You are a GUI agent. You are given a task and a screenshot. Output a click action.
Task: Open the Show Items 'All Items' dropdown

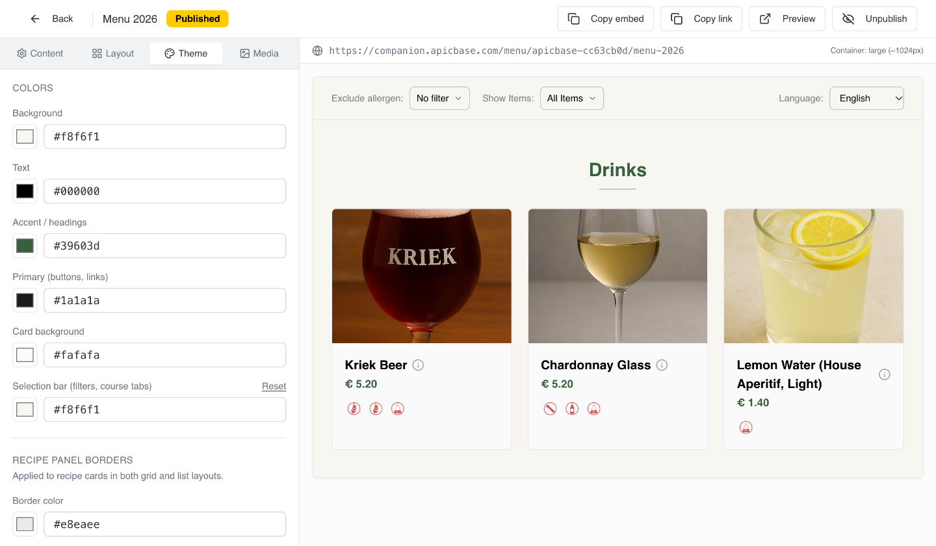click(x=572, y=98)
